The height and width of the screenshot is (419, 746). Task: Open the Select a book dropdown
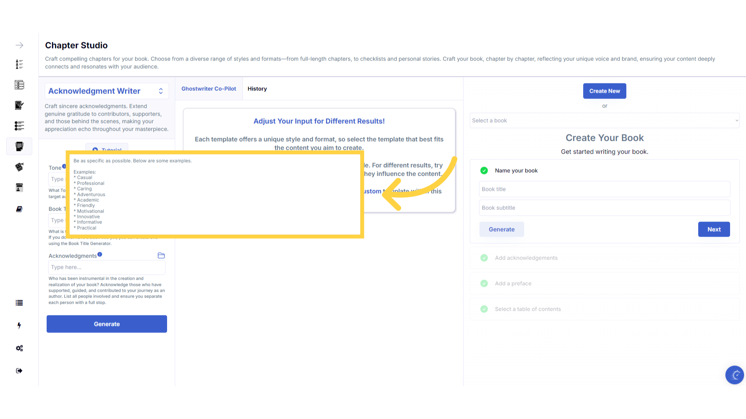point(604,121)
